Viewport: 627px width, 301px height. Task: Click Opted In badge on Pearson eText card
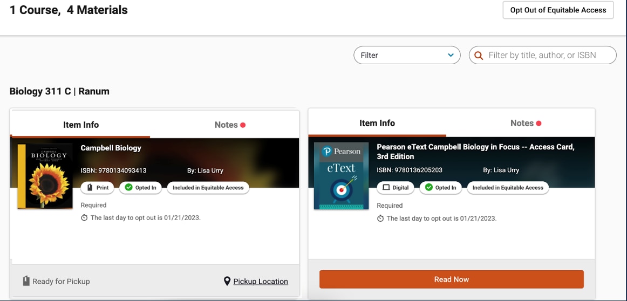pyautogui.click(x=440, y=188)
